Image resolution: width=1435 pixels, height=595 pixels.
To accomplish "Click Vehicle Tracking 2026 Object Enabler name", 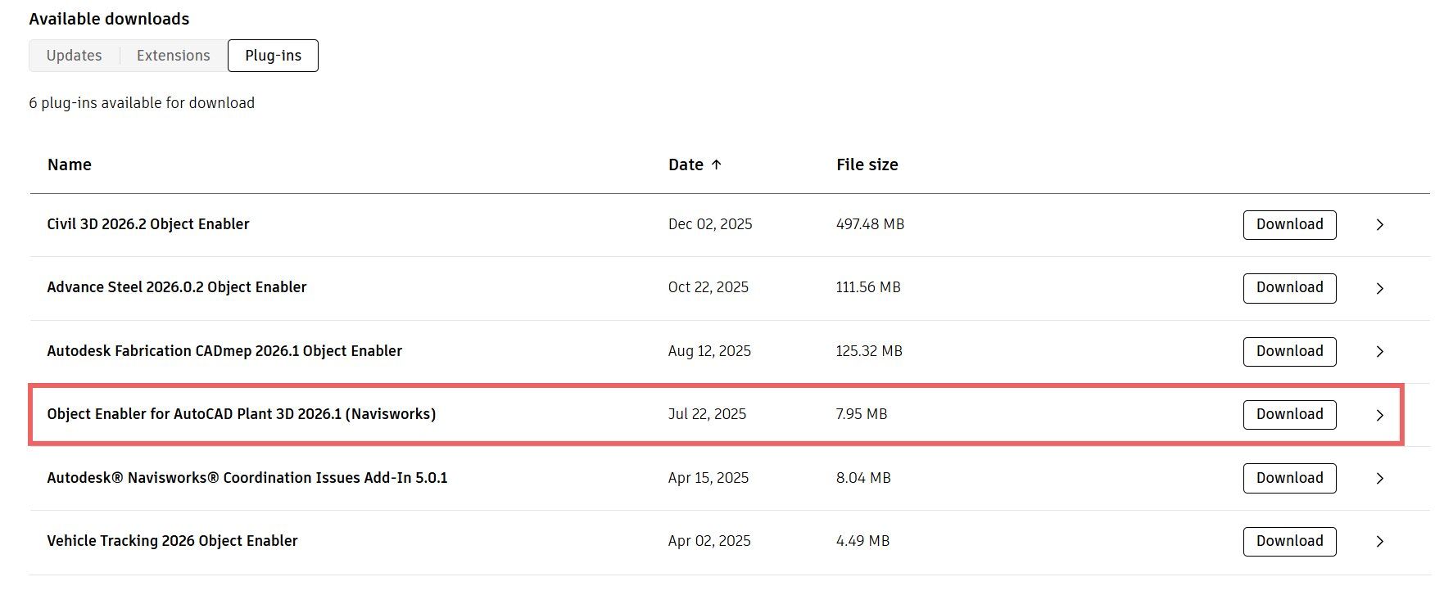I will pos(173,541).
